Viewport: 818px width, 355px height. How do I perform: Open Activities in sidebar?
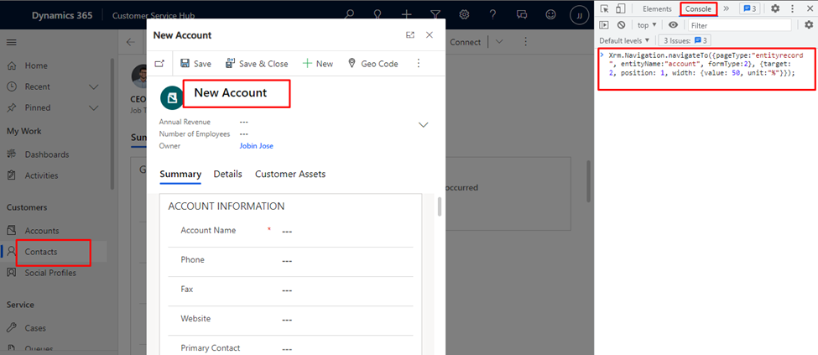[x=41, y=175]
